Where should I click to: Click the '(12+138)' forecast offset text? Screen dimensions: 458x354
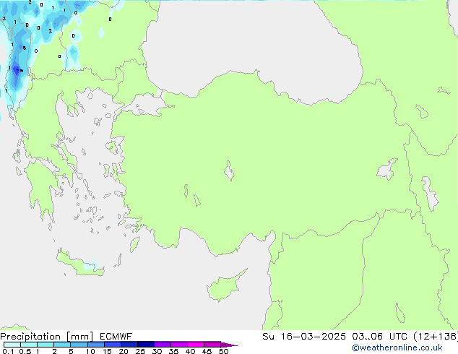436,337
